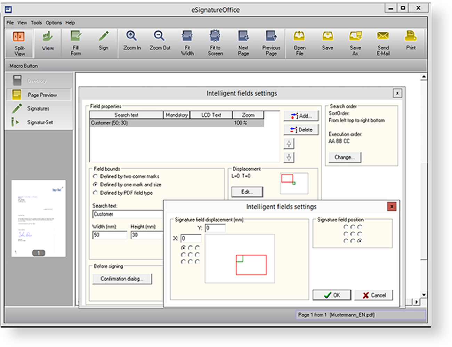Move field up with arrow button
452x347 pixels.
pos(289,143)
